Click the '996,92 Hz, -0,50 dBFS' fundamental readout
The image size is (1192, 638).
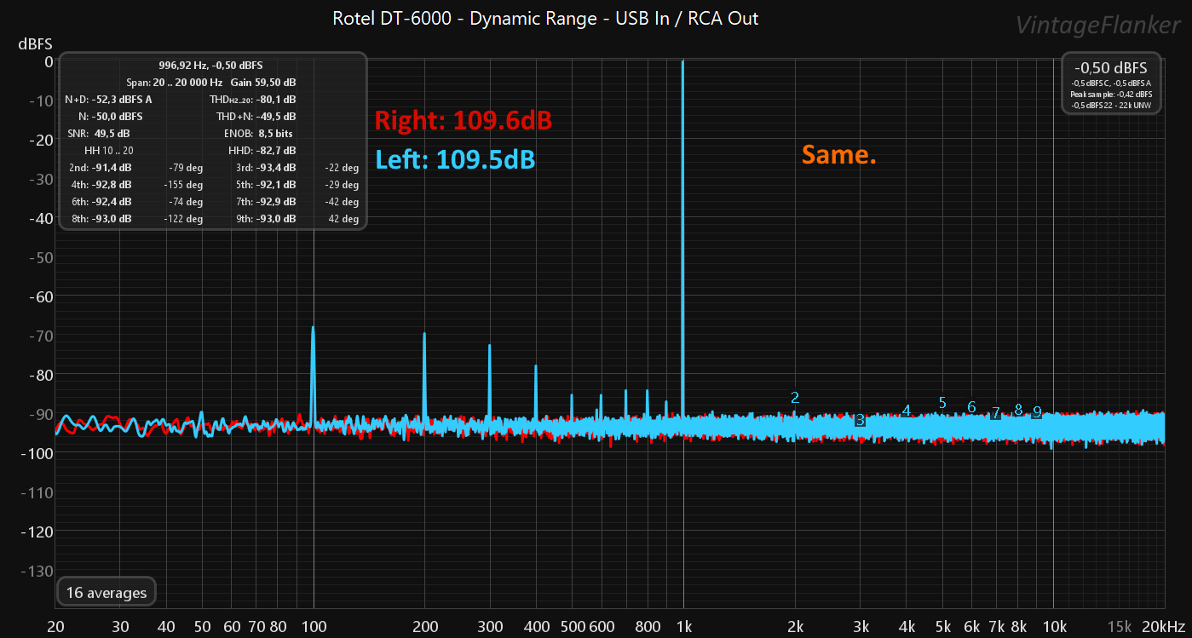tap(210, 66)
